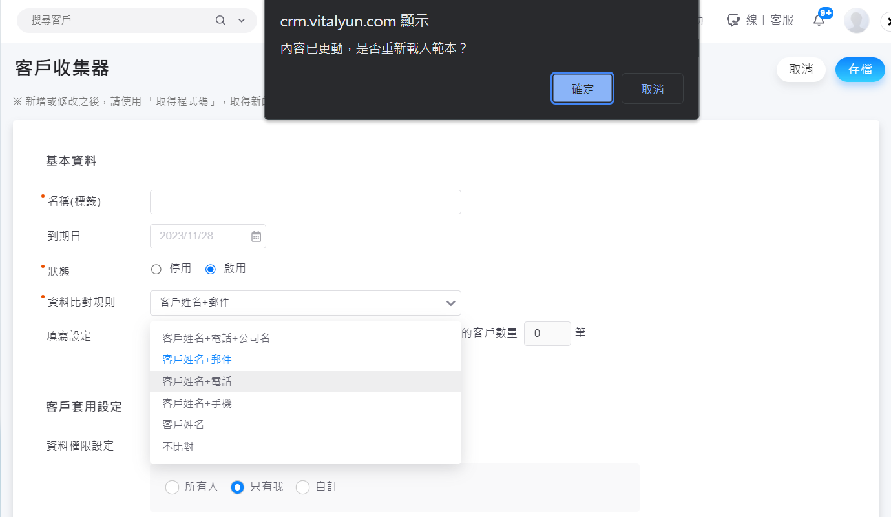Open the calendar icon in 到期日 field
This screenshot has width=891, height=517.
coord(256,236)
